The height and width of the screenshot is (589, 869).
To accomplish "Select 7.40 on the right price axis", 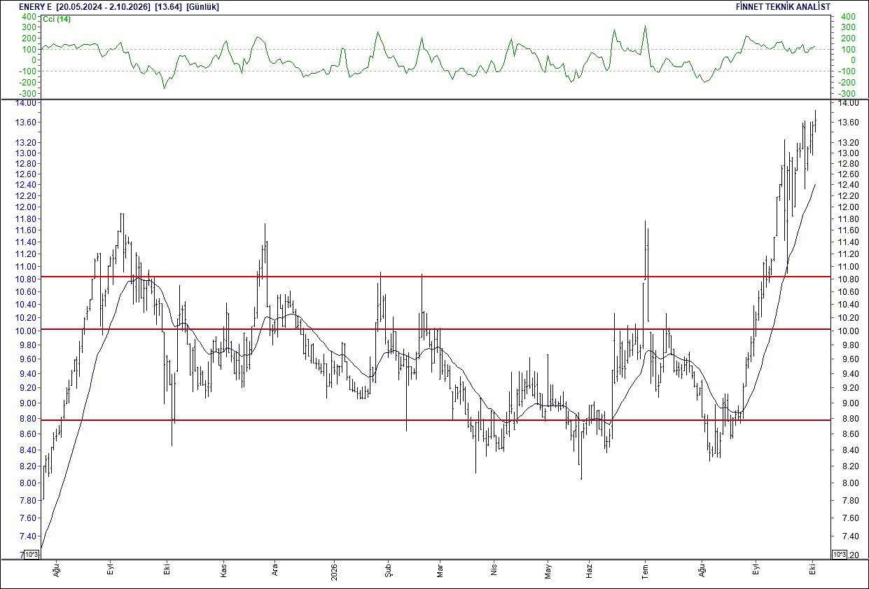I will [849, 536].
